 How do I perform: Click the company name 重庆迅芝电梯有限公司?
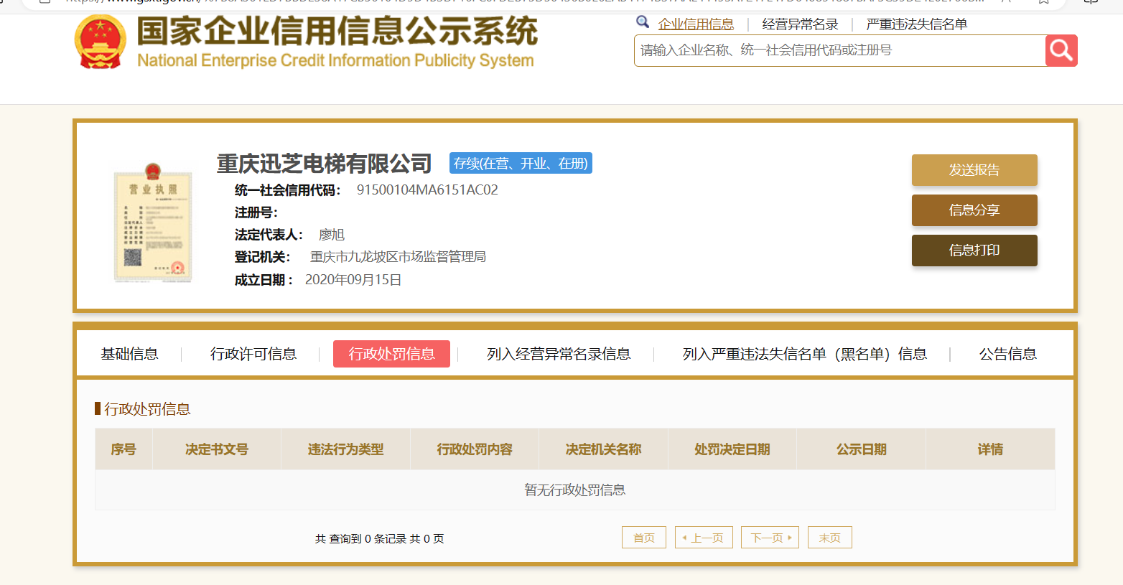point(324,164)
